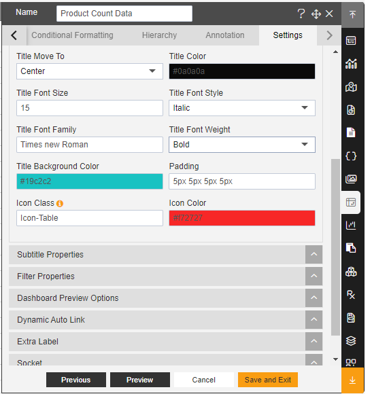Viewport: 372px width, 394px height.
Task: Click the orange download arrow icon
Action: (352, 380)
